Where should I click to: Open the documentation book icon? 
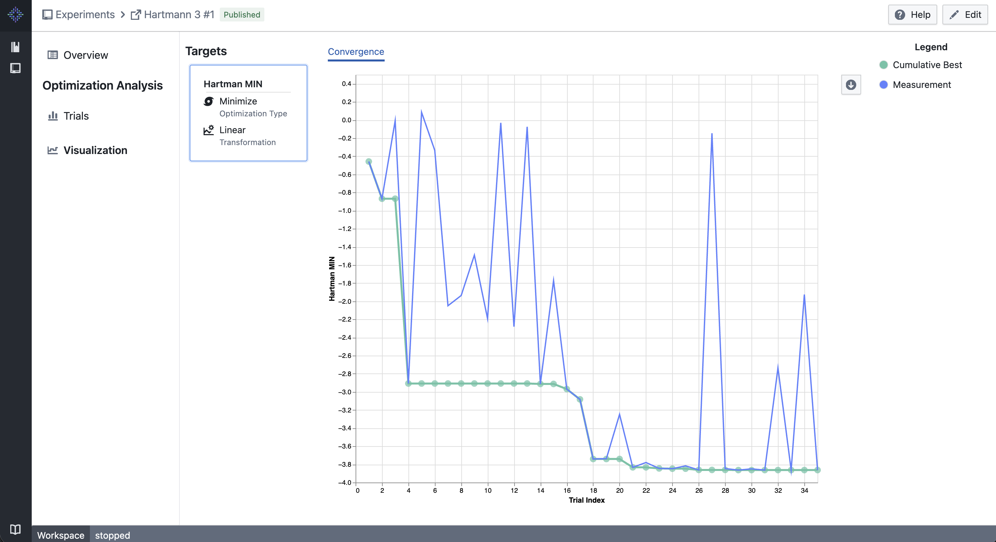point(16,529)
